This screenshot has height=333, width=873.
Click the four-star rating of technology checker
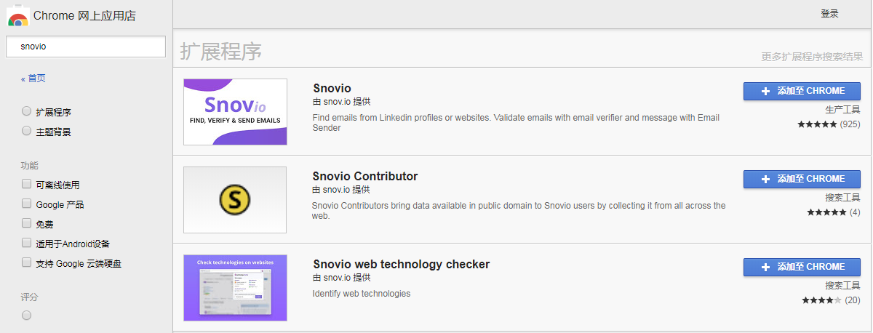822,300
